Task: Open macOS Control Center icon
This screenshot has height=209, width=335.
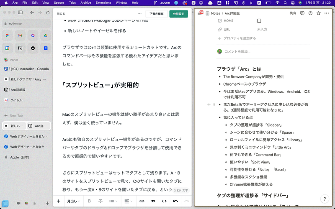Action: point(293,3)
